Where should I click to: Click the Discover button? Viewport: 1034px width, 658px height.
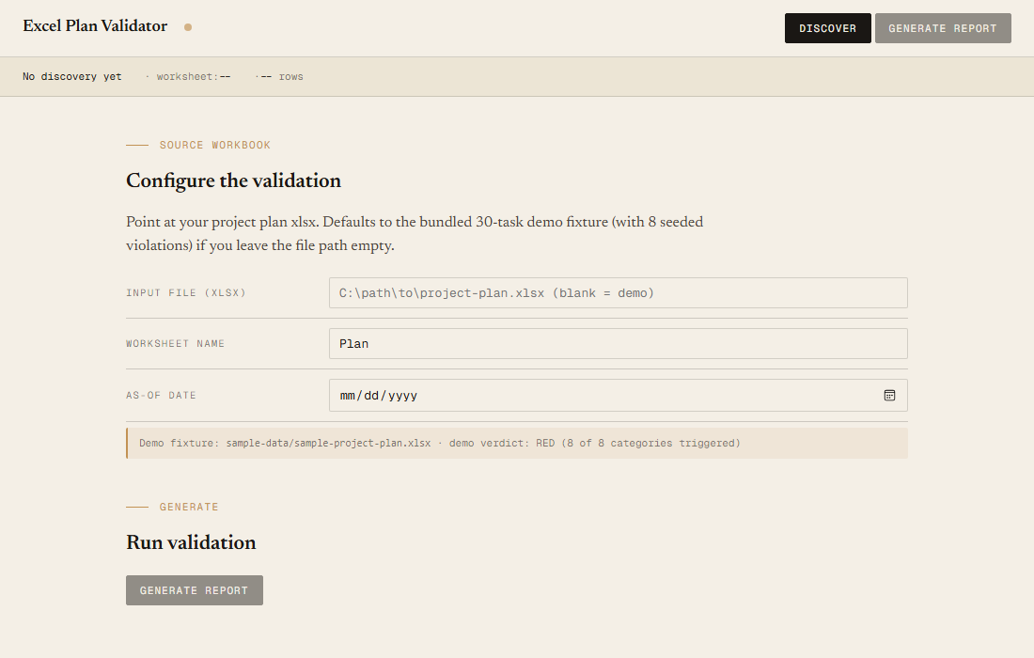pyautogui.click(x=827, y=28)
